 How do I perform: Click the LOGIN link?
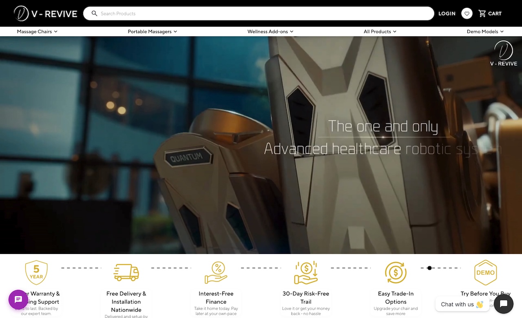447,13
